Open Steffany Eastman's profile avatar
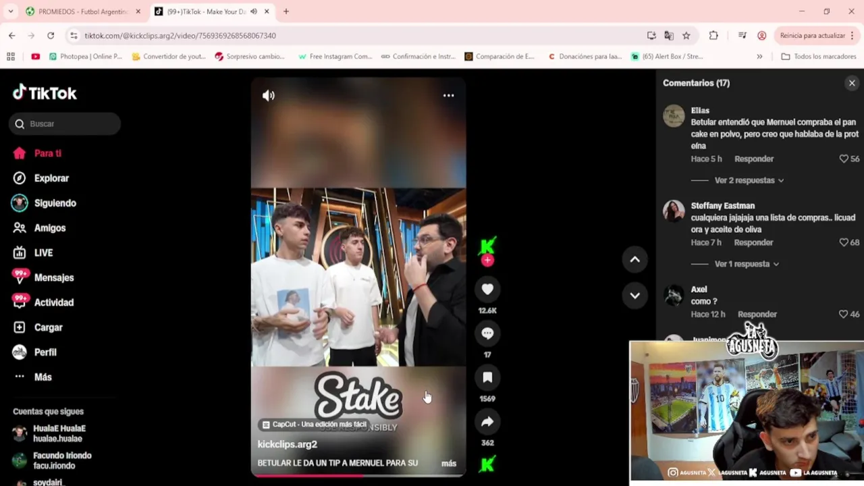Image resolution: width=864 pixels, height=486 pixels. tap(674, 211)
